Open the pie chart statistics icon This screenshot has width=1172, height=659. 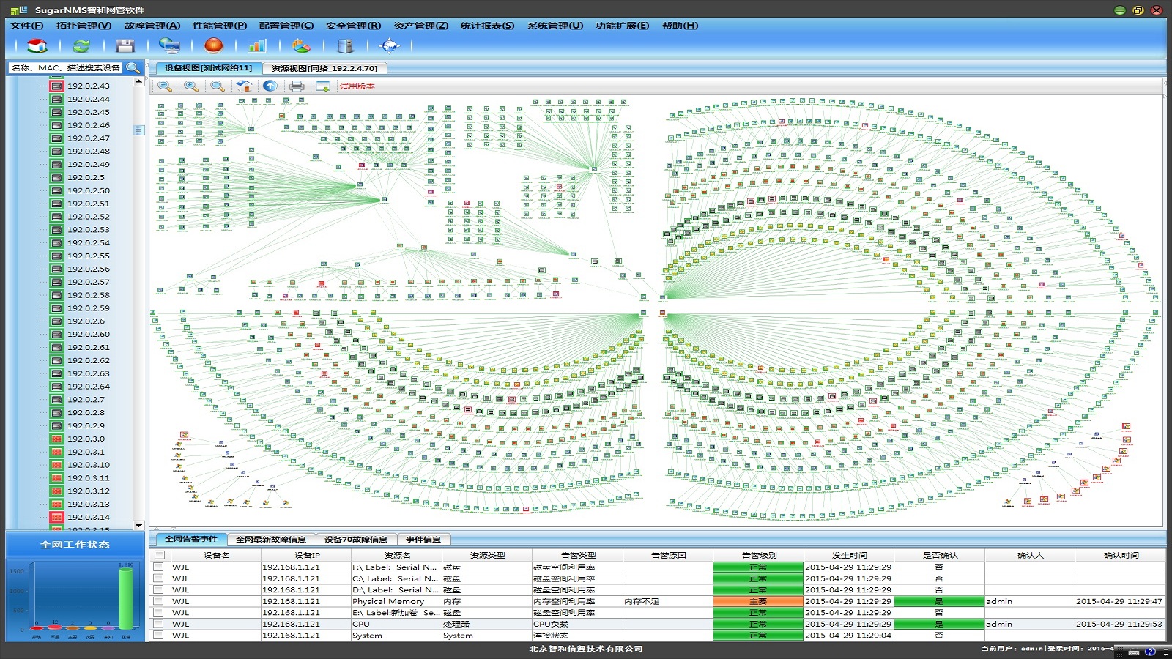click(x=301, y=45)
